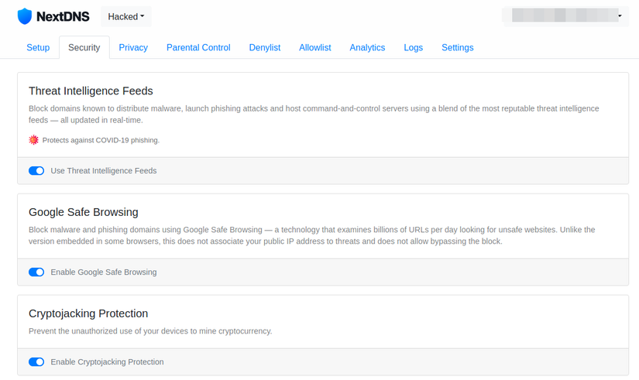View the Analytics tab

tap(367, 47)
